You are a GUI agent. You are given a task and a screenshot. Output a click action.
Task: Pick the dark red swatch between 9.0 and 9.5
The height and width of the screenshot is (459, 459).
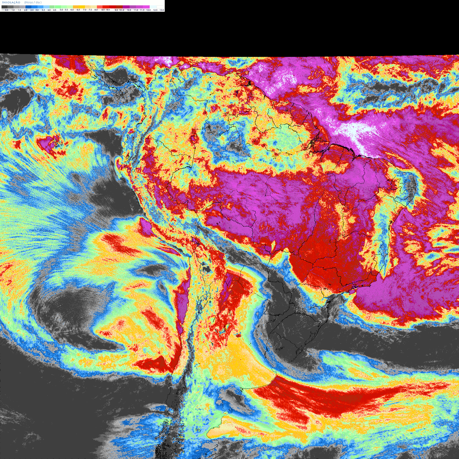click(x=112, y=7)
